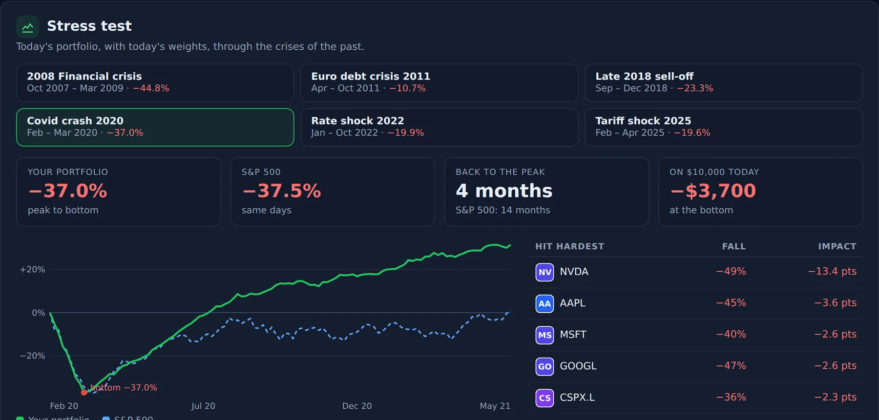Screen dimensions: 879x420
Task: Choose the Late 2018 sell-off scenario
Action: (x=724, y=82)
